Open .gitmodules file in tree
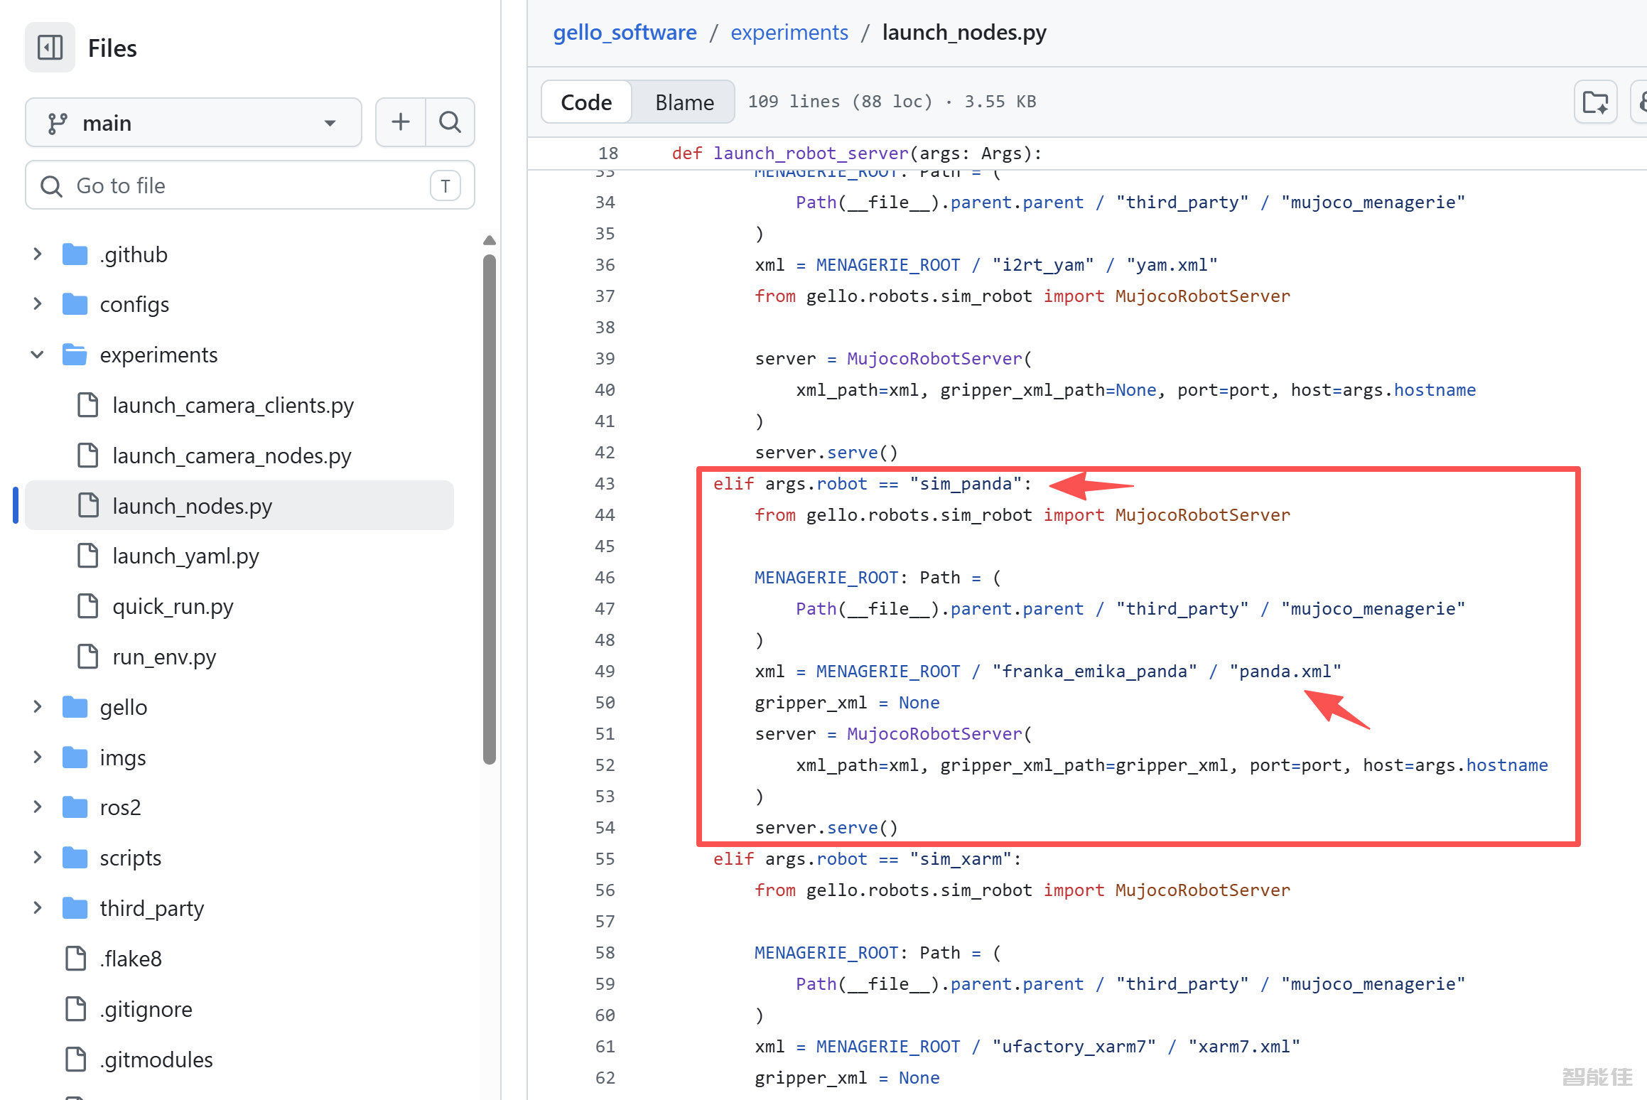Image resolution: width=1647 pixels, height=1100 pixels. pyautogui.click(x=156, y=1059)
